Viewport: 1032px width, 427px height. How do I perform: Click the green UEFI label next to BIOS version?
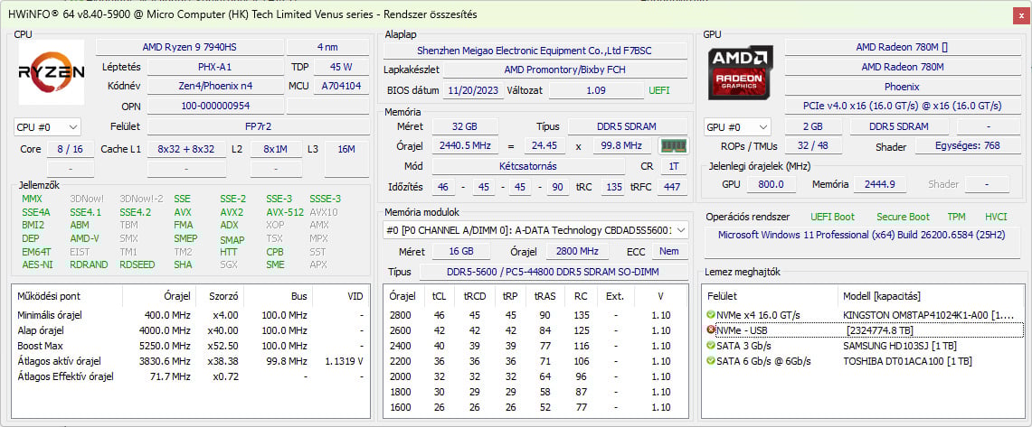[658, 90]
